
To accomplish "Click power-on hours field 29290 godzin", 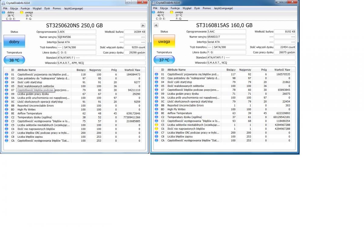I will click(135, 52).
